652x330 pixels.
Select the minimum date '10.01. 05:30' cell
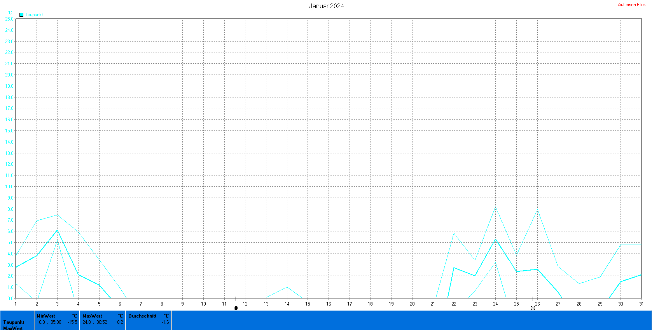pos(49,322)
